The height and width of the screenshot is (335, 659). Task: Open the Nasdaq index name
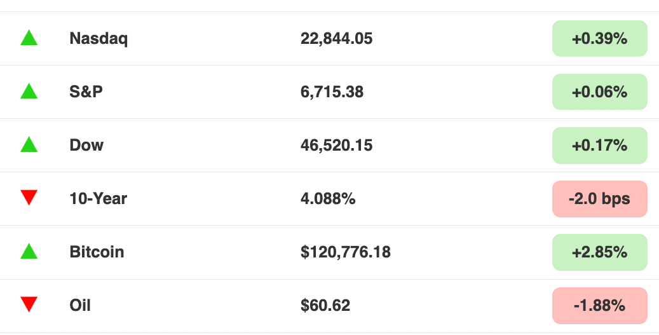[x=99, y=39]
